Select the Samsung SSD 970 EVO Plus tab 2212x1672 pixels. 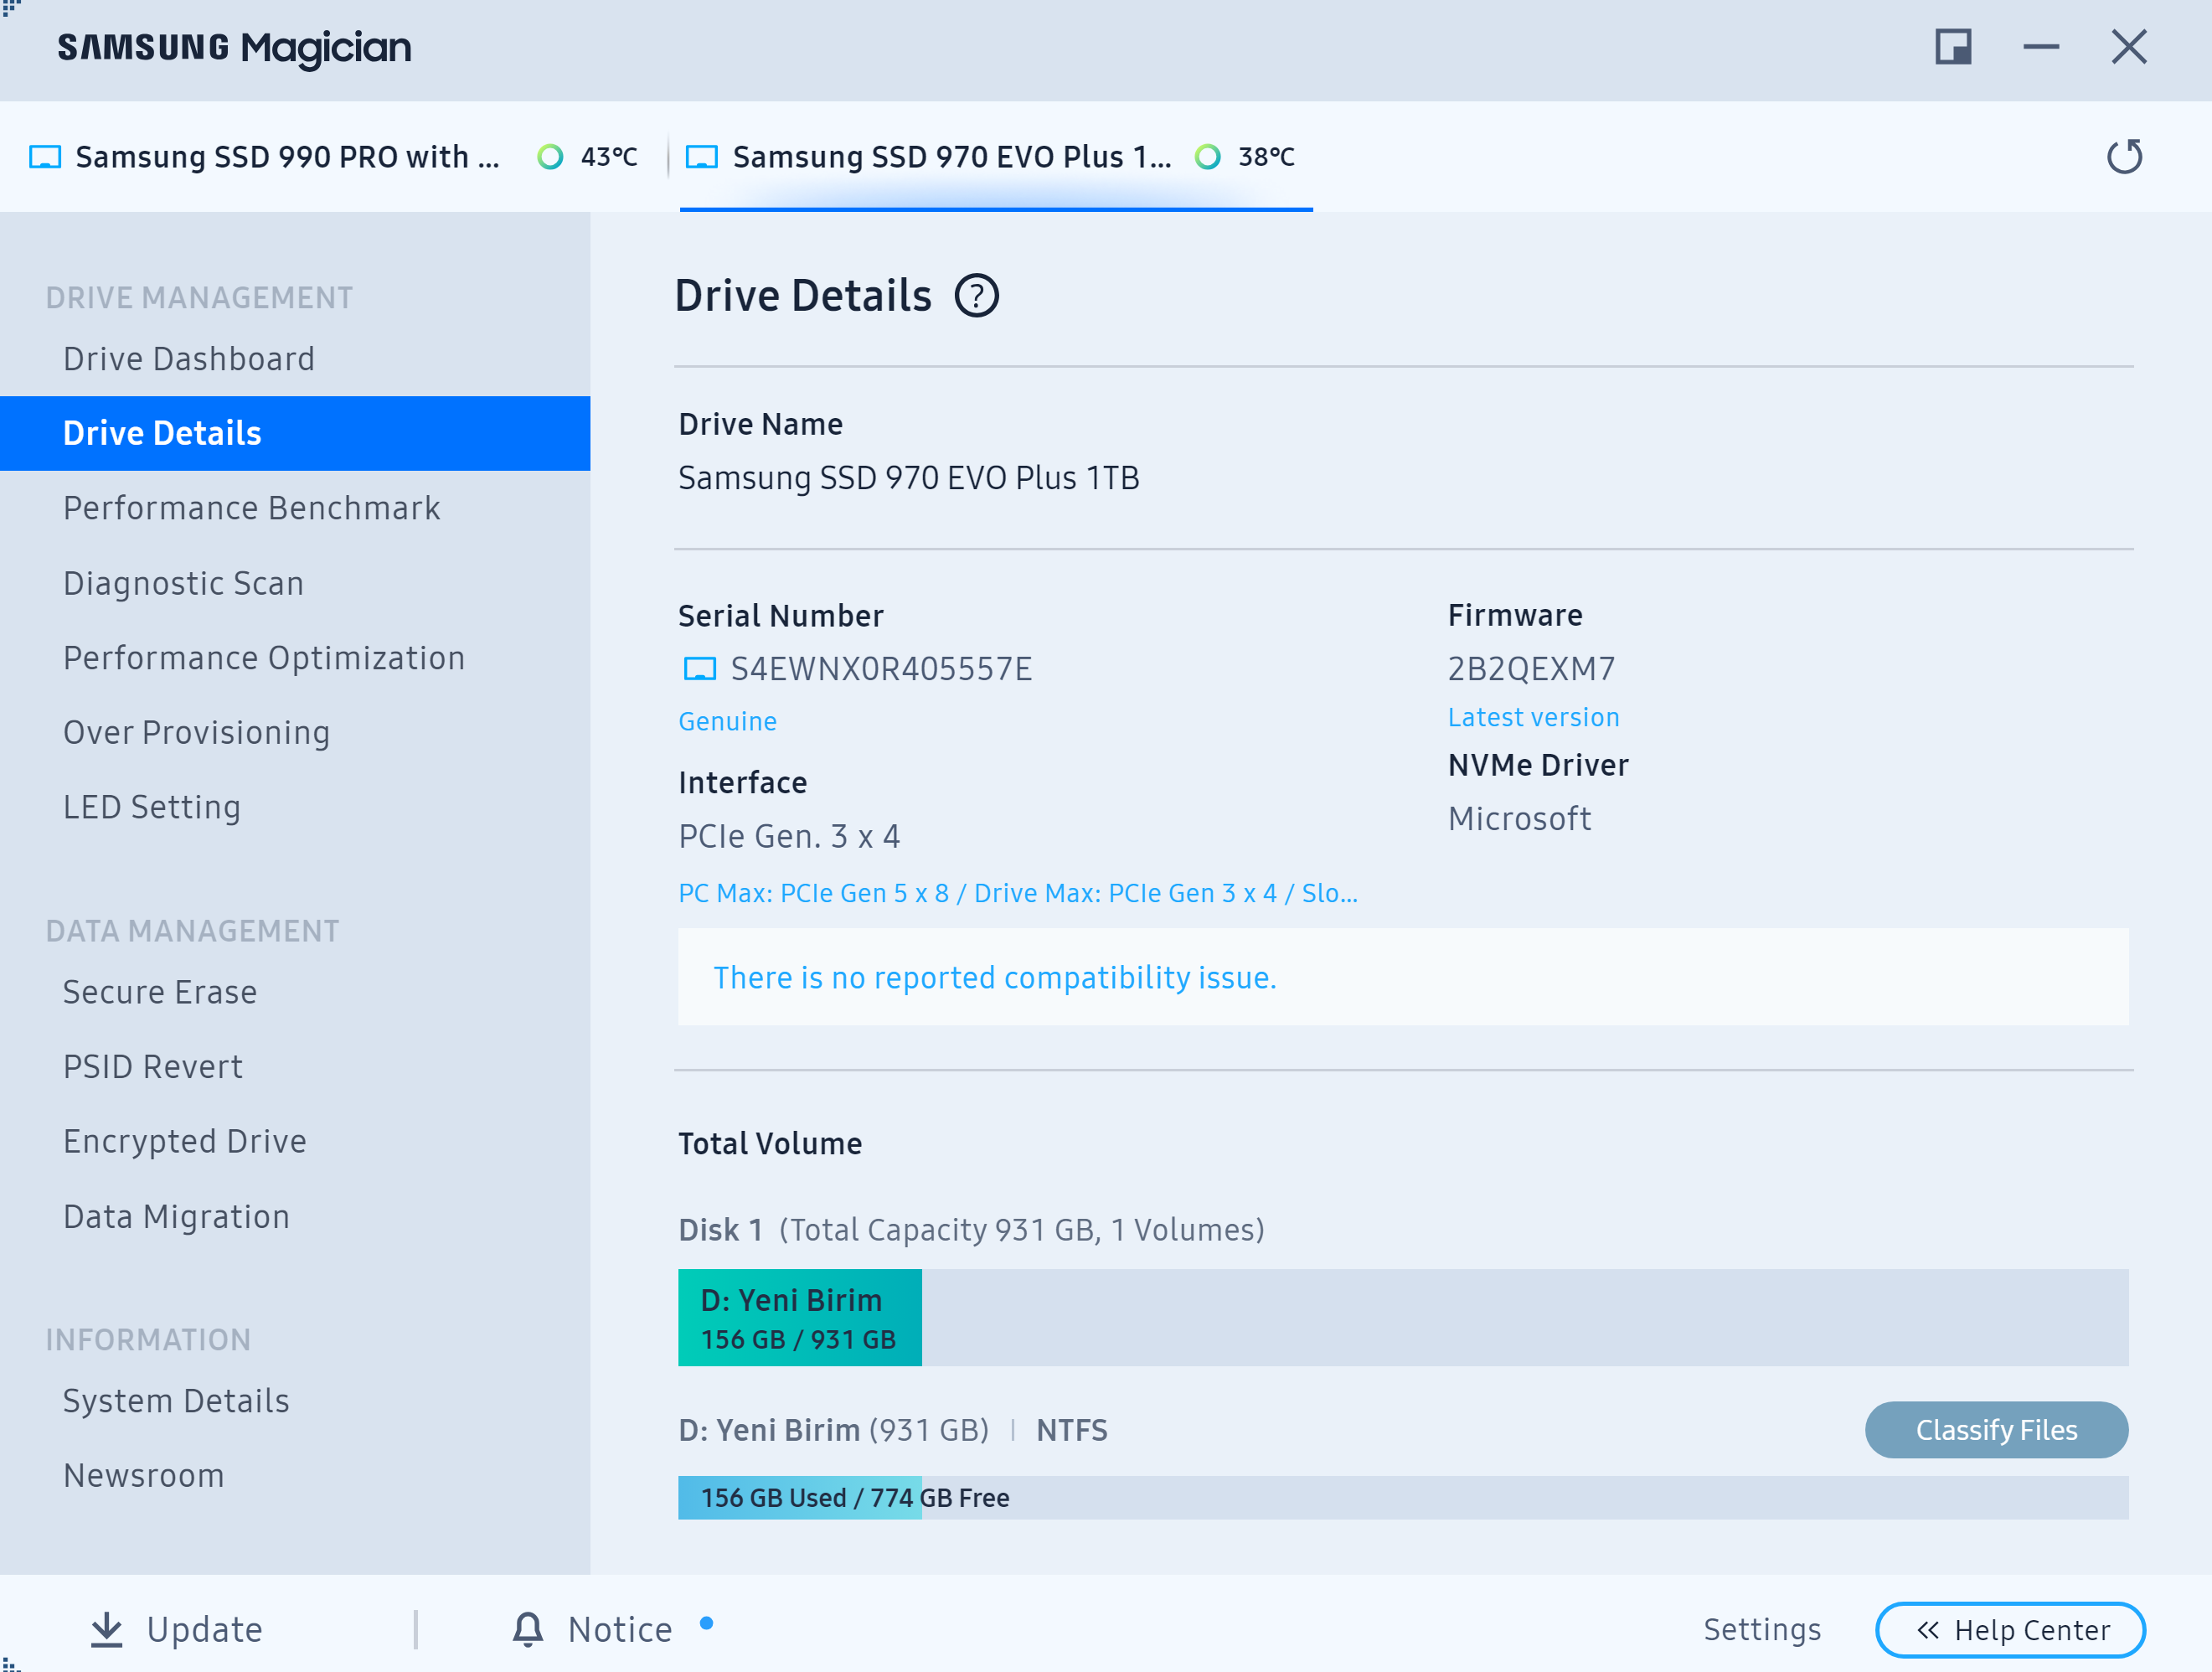[x=996, y=157]
